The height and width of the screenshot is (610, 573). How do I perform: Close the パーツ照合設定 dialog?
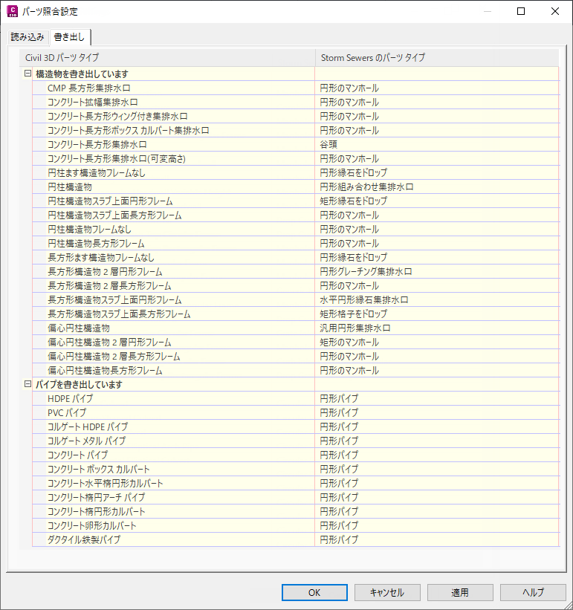(x=555, y=11)
